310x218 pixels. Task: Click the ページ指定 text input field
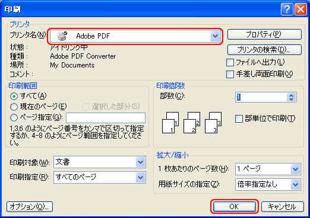click(106, 118)
